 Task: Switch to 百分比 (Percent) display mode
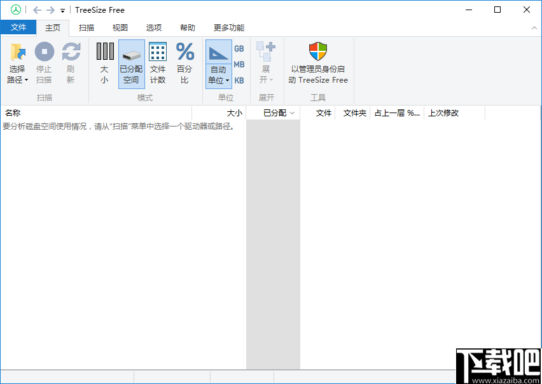pyautogui.click(x=184, y=62)
